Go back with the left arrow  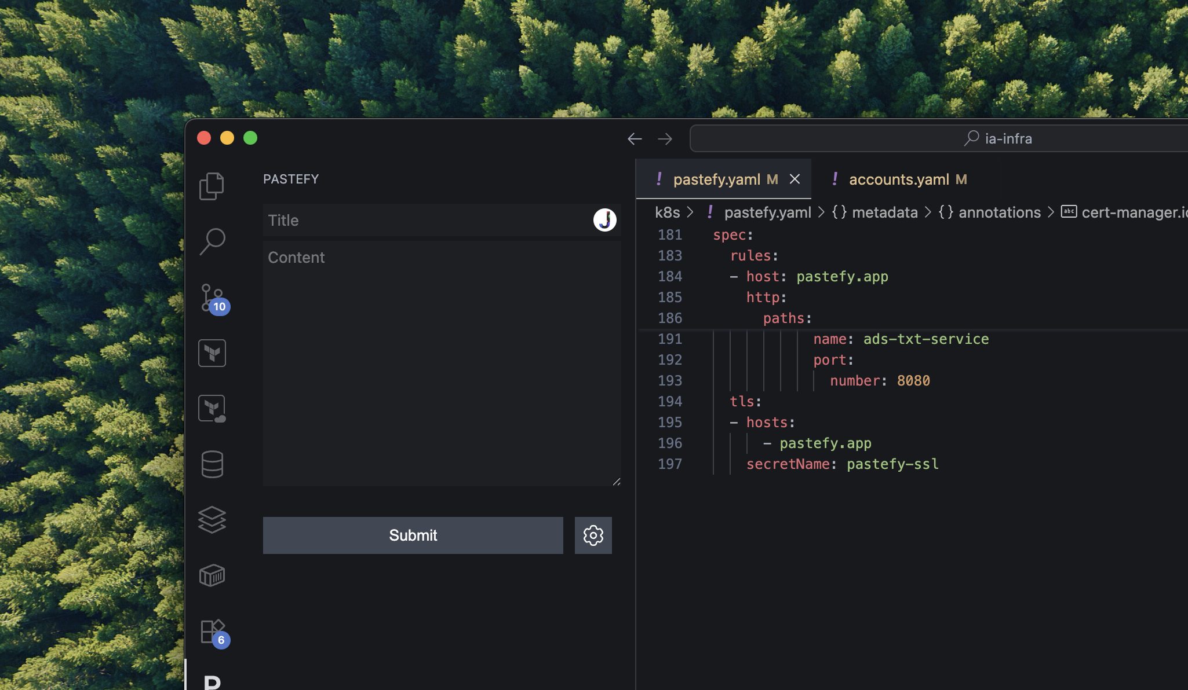(x=635, y=139)
